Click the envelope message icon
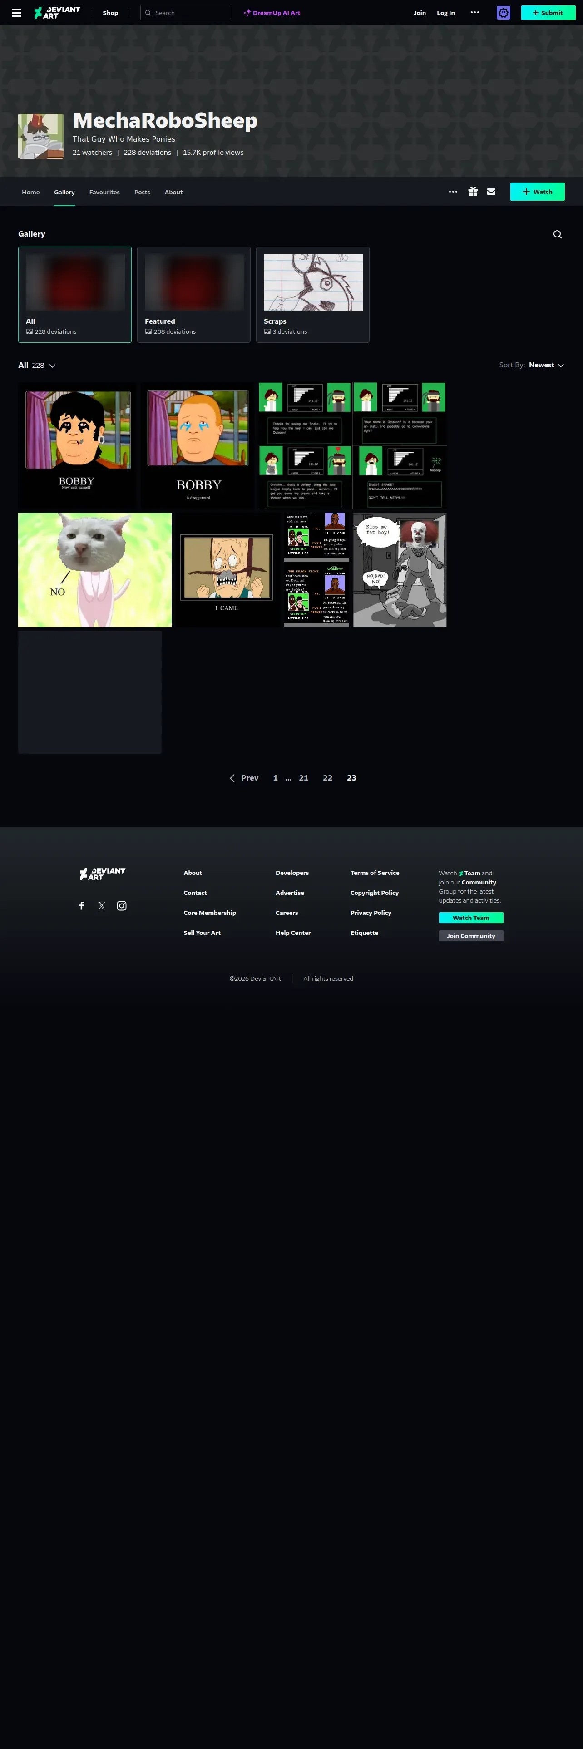The height and width of the screenshot is (1749, 583). [x=491, y=192]
